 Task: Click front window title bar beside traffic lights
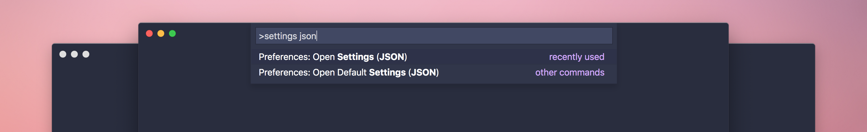click(212, 33)
